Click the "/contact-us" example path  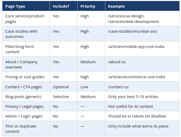click(x=118, y=87)
